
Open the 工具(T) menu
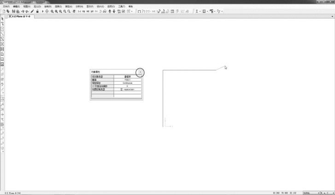click(122, 6)
